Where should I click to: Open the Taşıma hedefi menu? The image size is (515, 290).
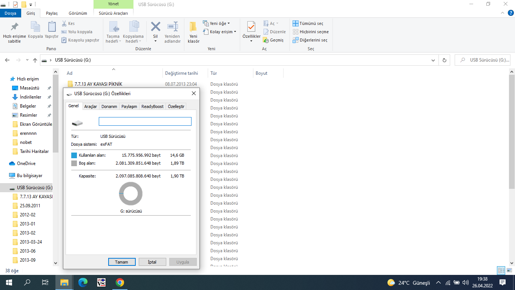[x=113, y=32]
